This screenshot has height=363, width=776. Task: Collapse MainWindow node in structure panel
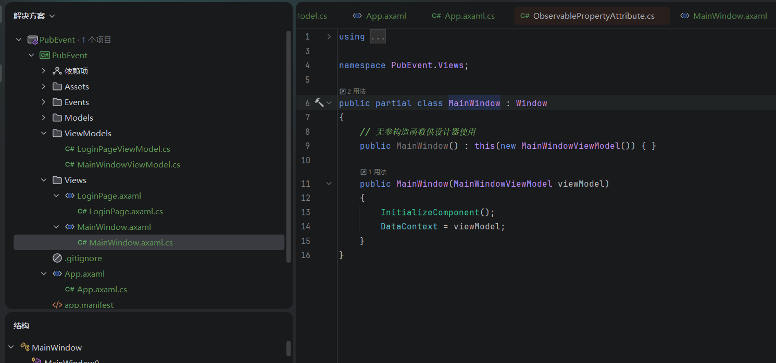click(11, 347)
